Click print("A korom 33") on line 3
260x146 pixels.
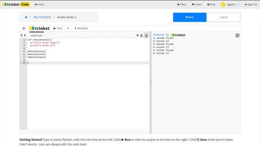coord(43,45)
